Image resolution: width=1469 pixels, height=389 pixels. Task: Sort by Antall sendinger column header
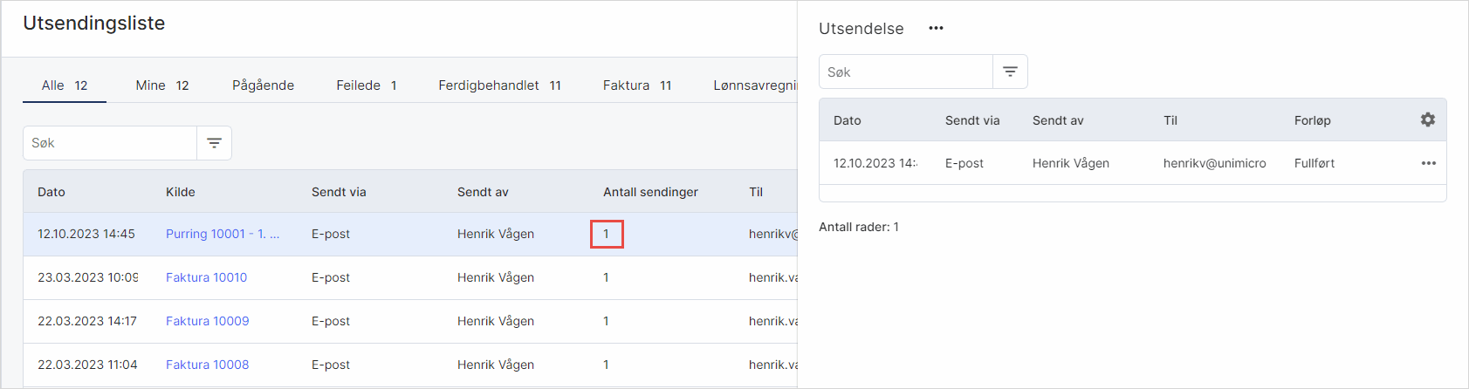coord(650,192)
